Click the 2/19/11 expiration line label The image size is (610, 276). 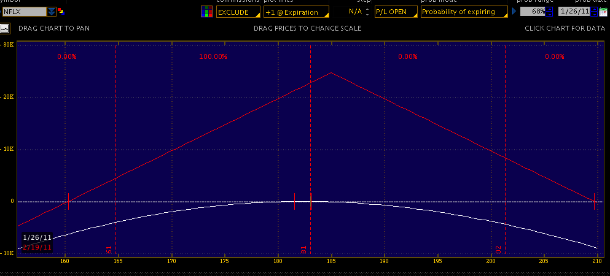click(x=37, y=247)
